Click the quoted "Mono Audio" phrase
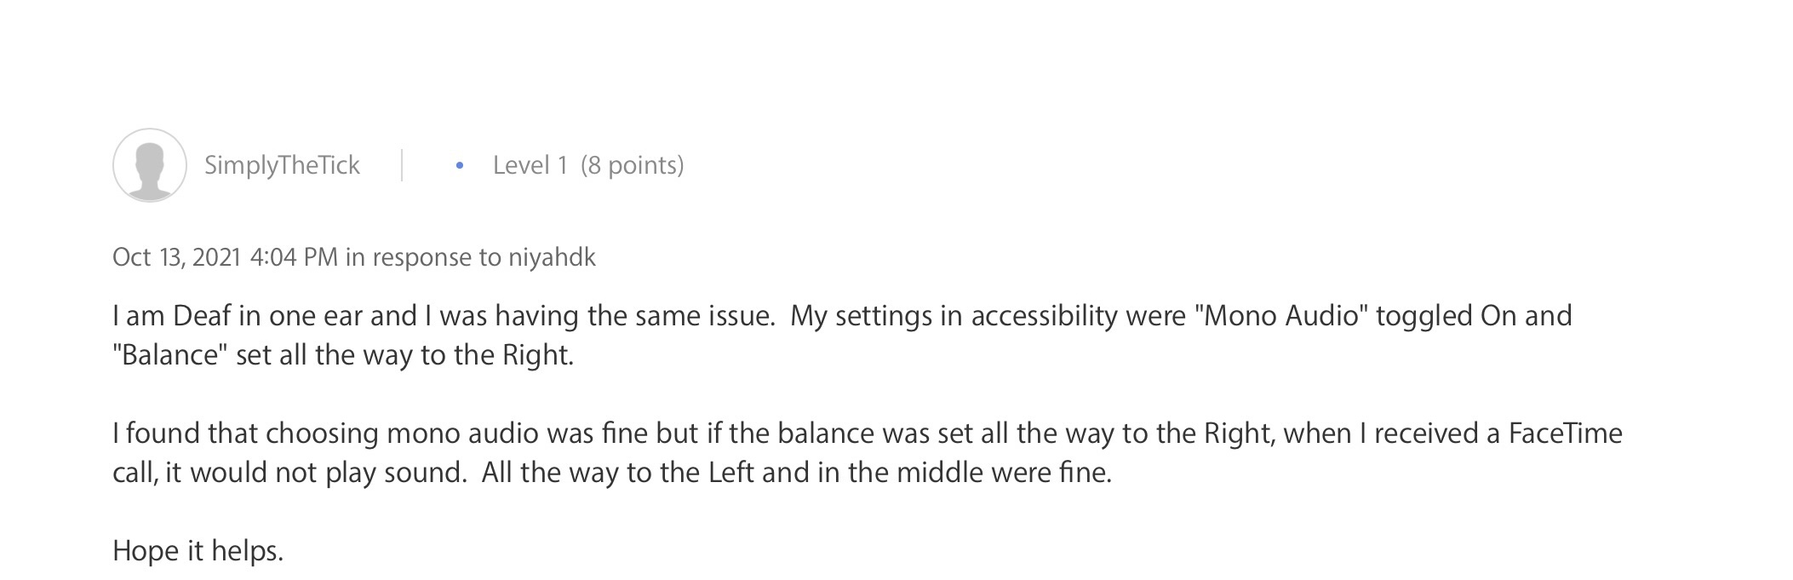This screenshot has height=580, width=1793. click(x=1281, y=316)
